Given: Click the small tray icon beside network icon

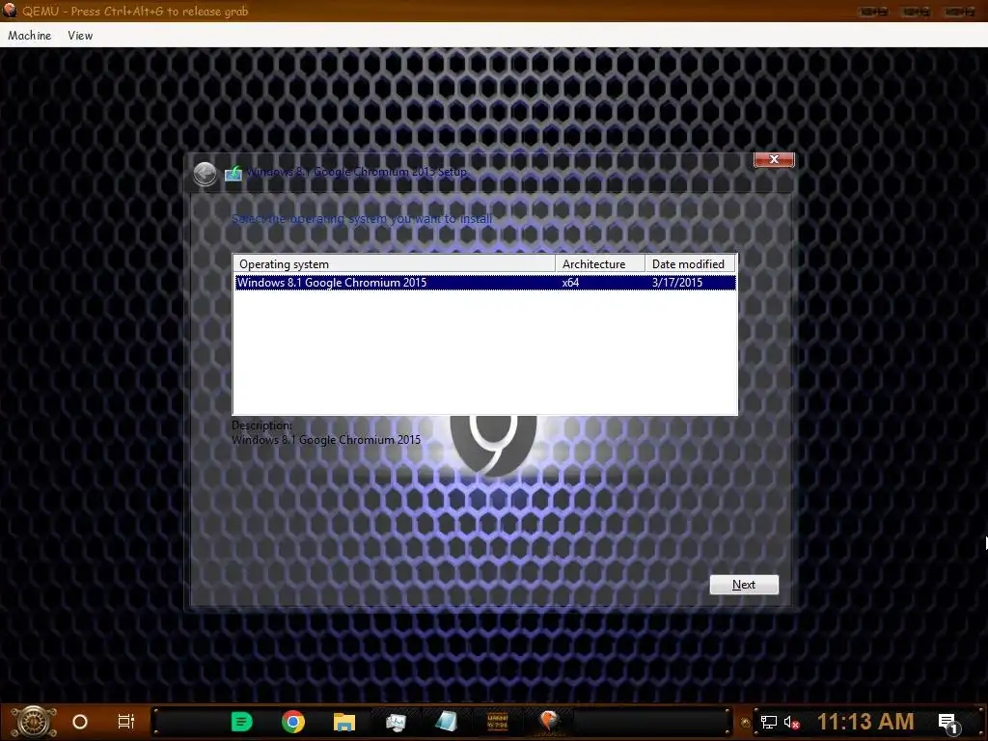Looking at the screenshot, I should click(x=746, y=723).
